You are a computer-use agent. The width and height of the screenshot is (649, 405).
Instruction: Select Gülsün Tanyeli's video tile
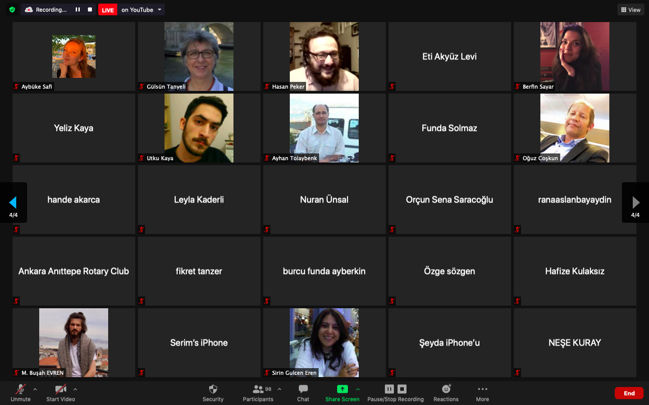point(199,56)
